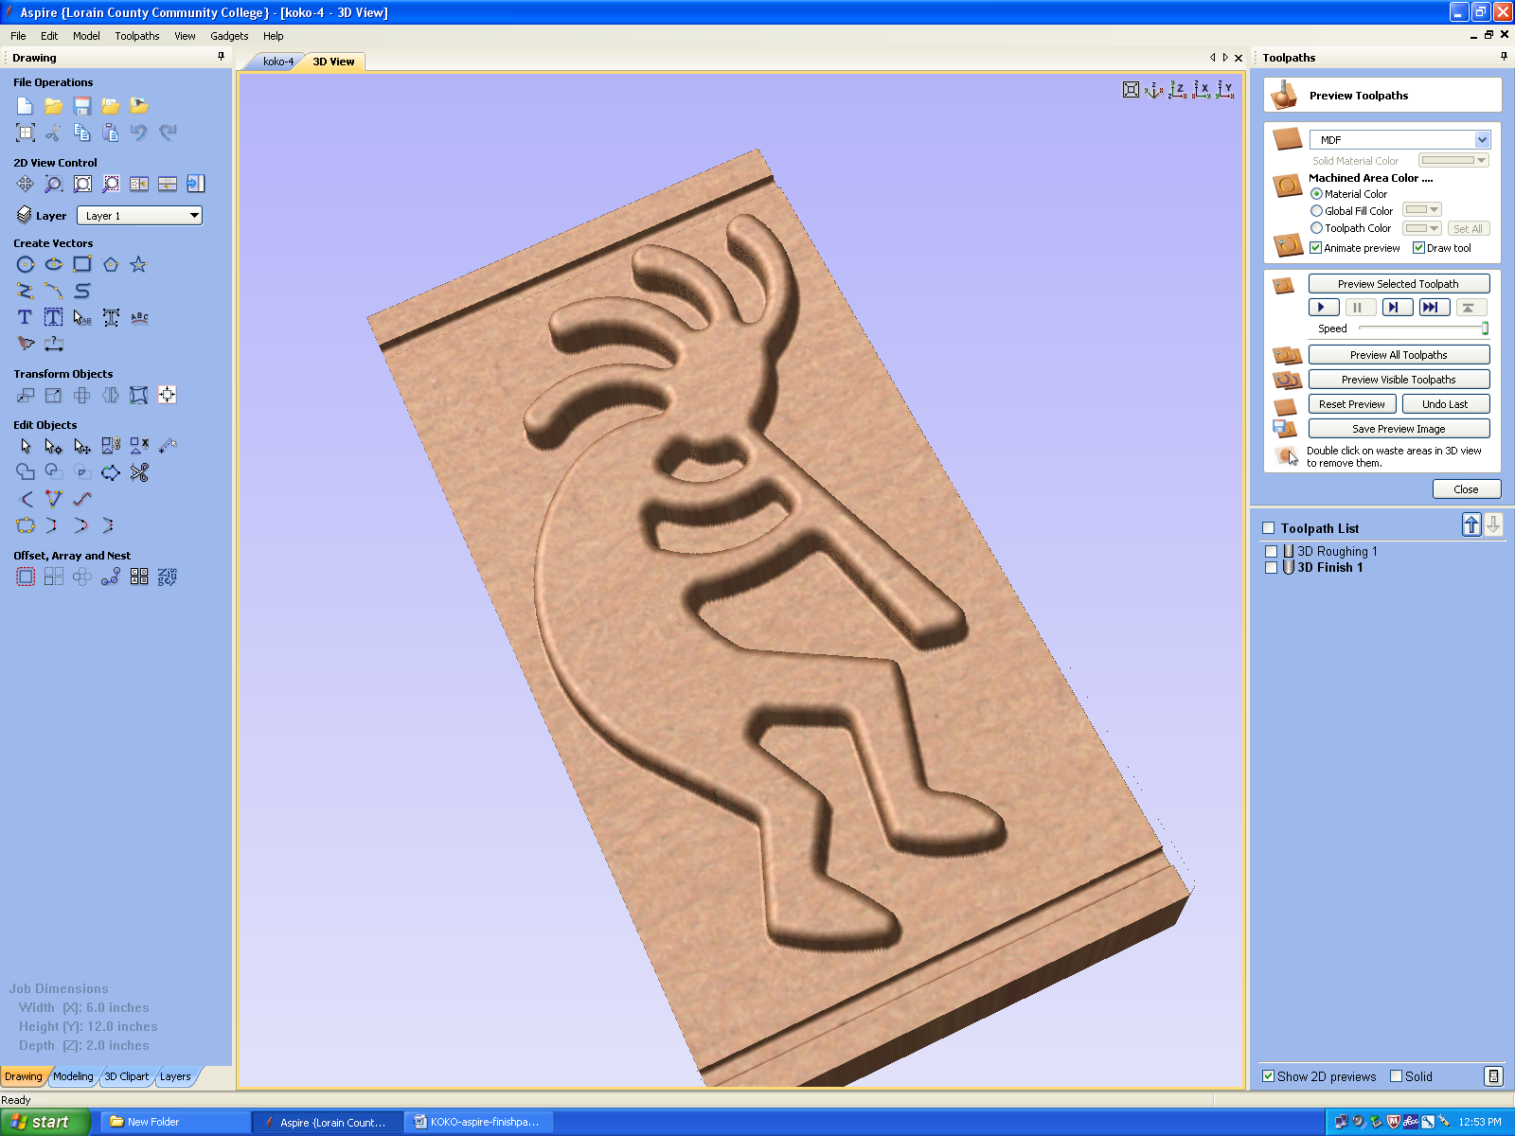Click the Offset Vectors icon
Screen dimensions: 1515x1136
(x=25, y=577)
